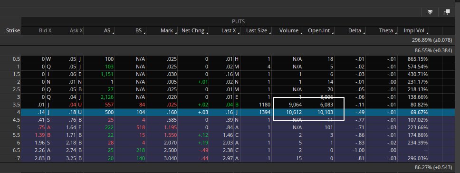The height and width of the screenshot is (173, 460).
Task: Select the 2.5 strike row label
Action: point(17,89)
